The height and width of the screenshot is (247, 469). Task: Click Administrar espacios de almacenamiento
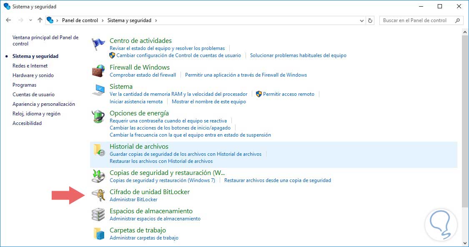pyautogui.click(x=155, y=218)
